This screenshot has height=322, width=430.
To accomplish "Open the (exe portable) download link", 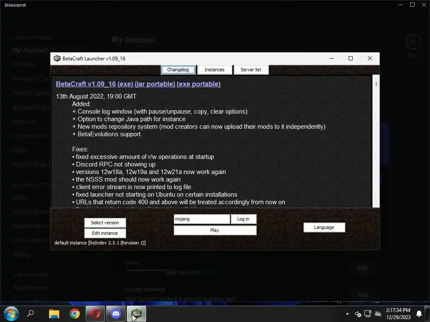I will click(199, 84).
